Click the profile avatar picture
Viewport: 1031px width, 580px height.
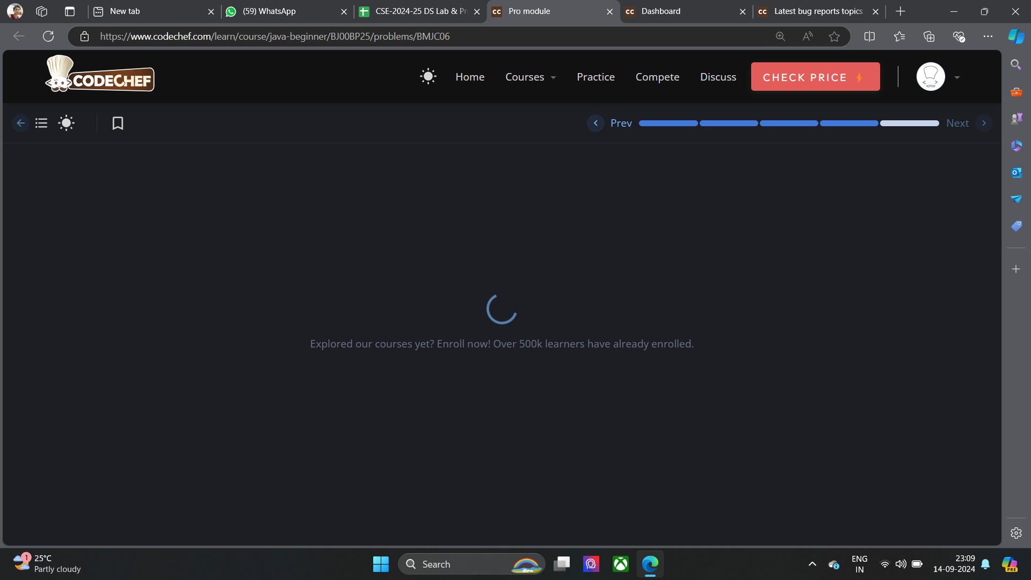pyautogui.click(x=930, y=77)
